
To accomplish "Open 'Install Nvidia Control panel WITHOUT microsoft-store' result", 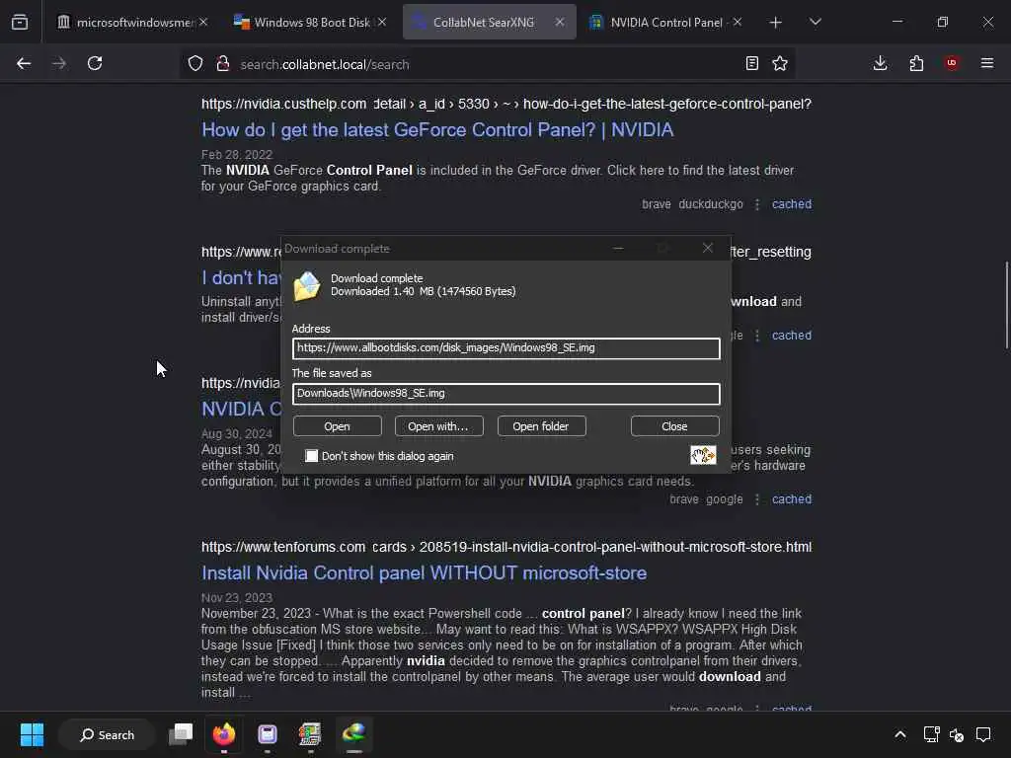I will coord(424,573).
